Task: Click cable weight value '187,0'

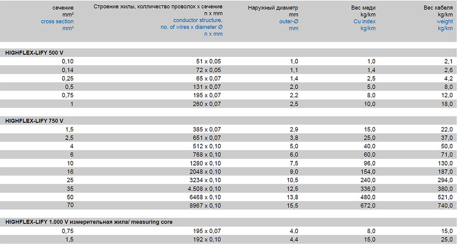Action: pos(446,172)
